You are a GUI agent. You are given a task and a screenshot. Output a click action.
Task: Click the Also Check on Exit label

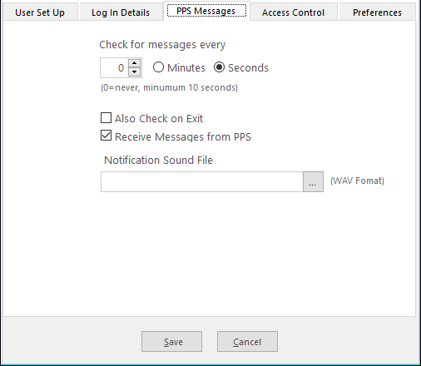pos(159,119)
